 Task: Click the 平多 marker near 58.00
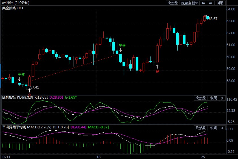coord(21,74)
